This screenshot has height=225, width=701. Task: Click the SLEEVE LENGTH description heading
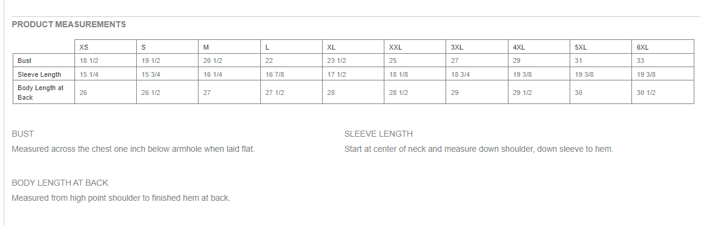click(379, 134)
